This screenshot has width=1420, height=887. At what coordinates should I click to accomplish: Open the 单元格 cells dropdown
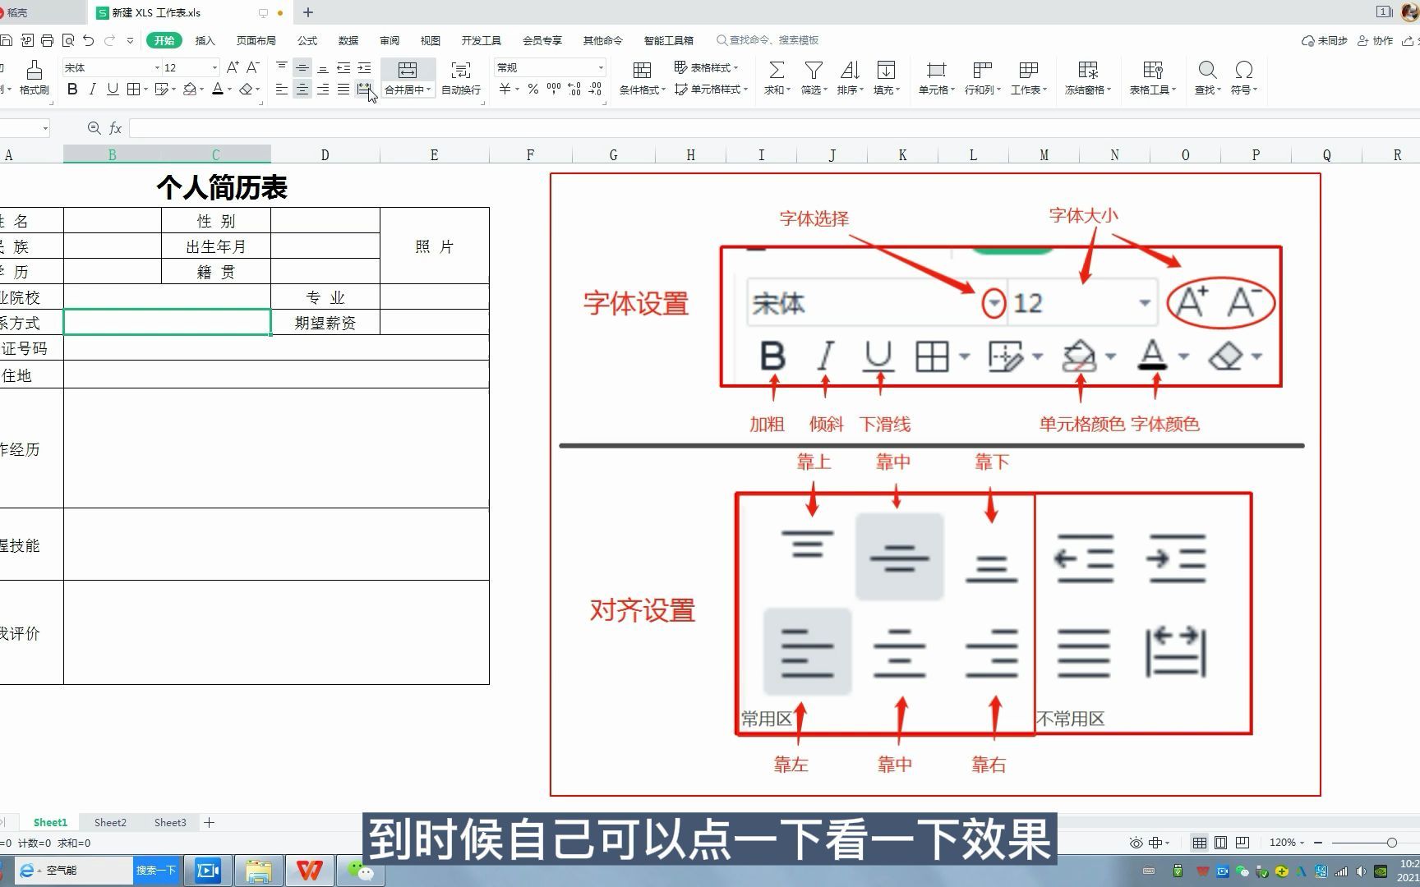pos(936,78)
